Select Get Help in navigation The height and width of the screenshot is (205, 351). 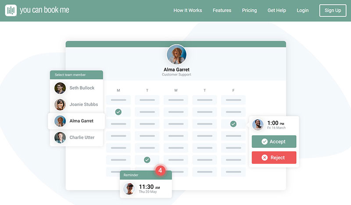pyautogui.click(x=277, y=10)
